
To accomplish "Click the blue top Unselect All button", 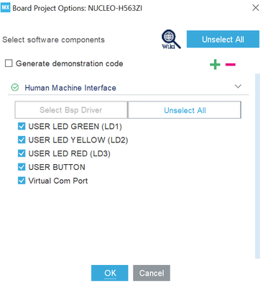I will click(x=223, y=39).
